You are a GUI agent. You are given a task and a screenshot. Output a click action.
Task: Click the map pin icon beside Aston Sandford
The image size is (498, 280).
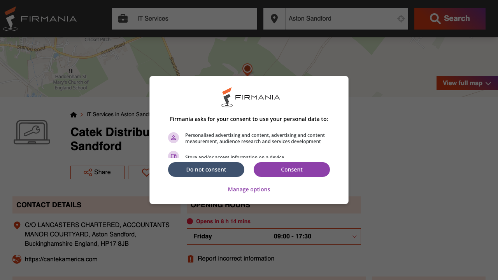click(x=274, y=18)
